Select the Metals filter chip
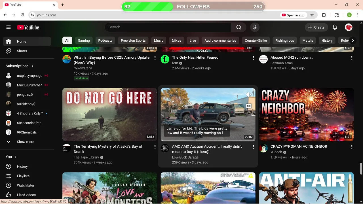Screen dimensions: 363x204 pos(308,41)
